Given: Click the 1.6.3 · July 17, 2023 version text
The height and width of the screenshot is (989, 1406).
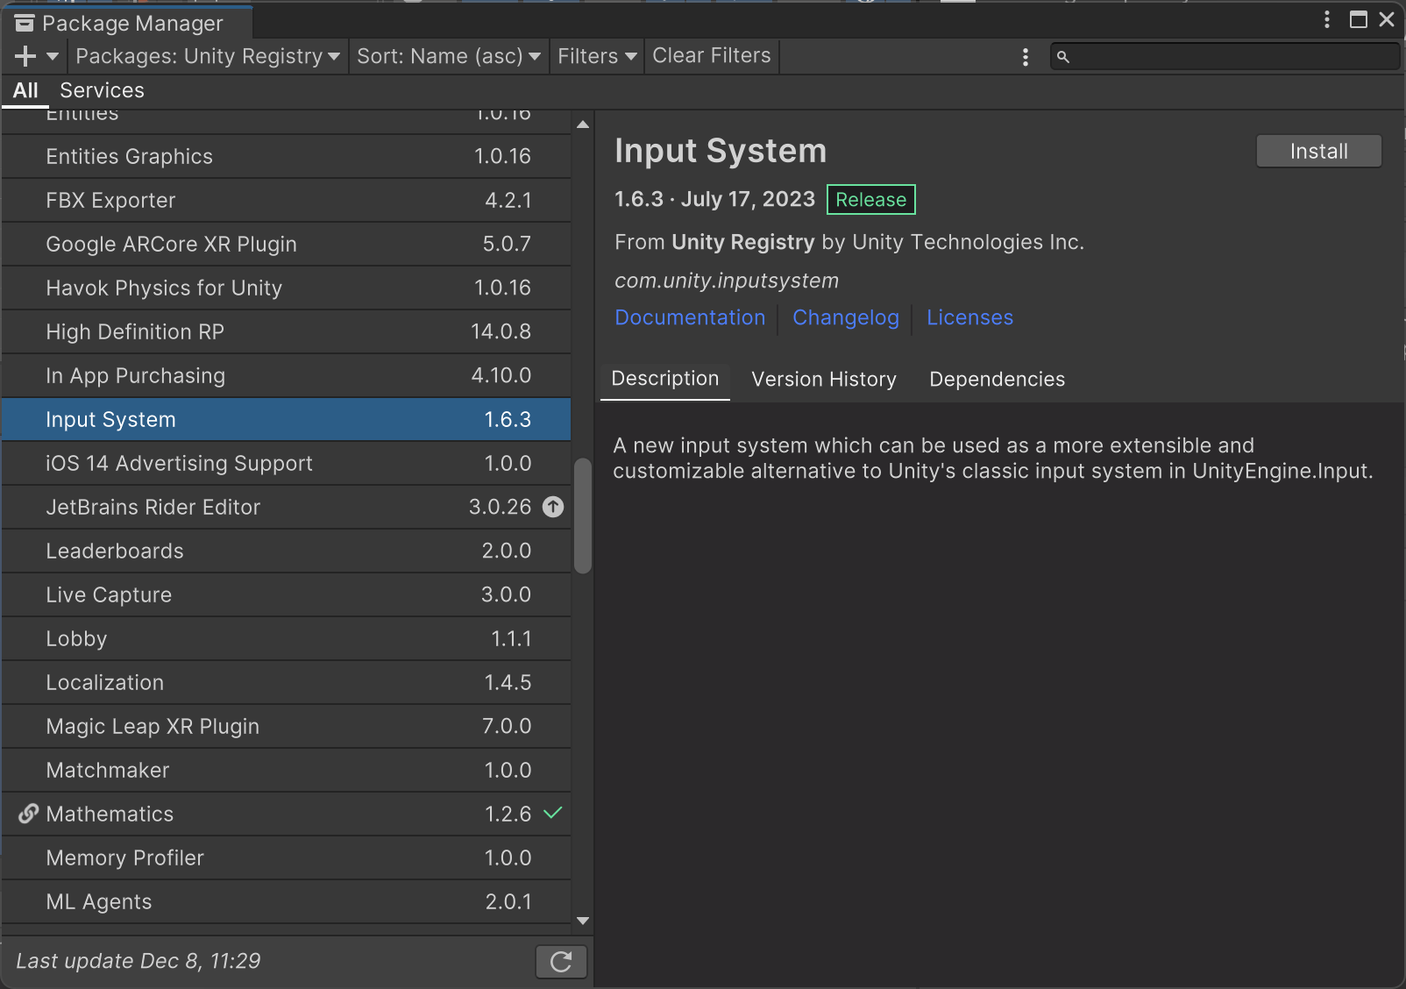Looking at the screenshot, I should pyautogui.click(x=715, y=199).
